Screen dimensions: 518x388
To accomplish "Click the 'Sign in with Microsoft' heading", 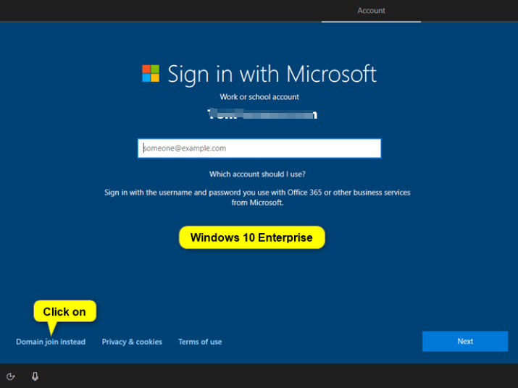I will pyautogui.click(x=272, y=74).
